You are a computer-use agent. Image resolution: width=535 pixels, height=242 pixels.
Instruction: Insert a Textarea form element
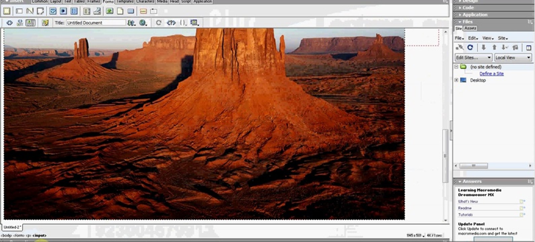coord(40,11)
